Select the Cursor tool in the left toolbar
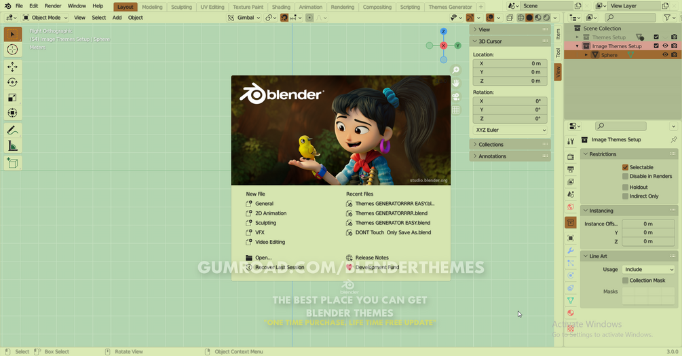The height and width of the screenshot is (356, 682). click(13, 50)
